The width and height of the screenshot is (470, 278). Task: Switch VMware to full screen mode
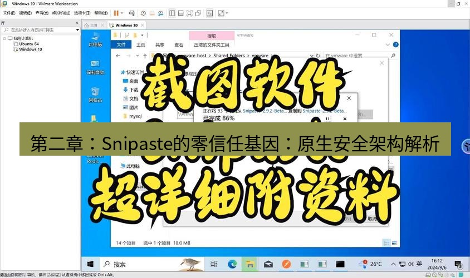[x=189, y=13]
